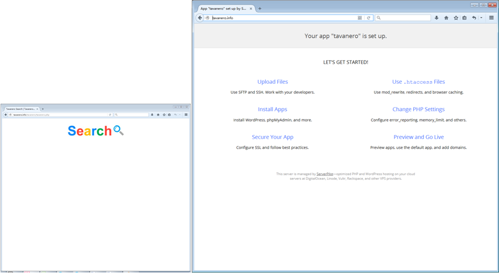Image resolution: width=499 pixels, height=273 pixels.
Task: Open the hamburger menu in the large Firefox window
Action: (x=491, y=18)
